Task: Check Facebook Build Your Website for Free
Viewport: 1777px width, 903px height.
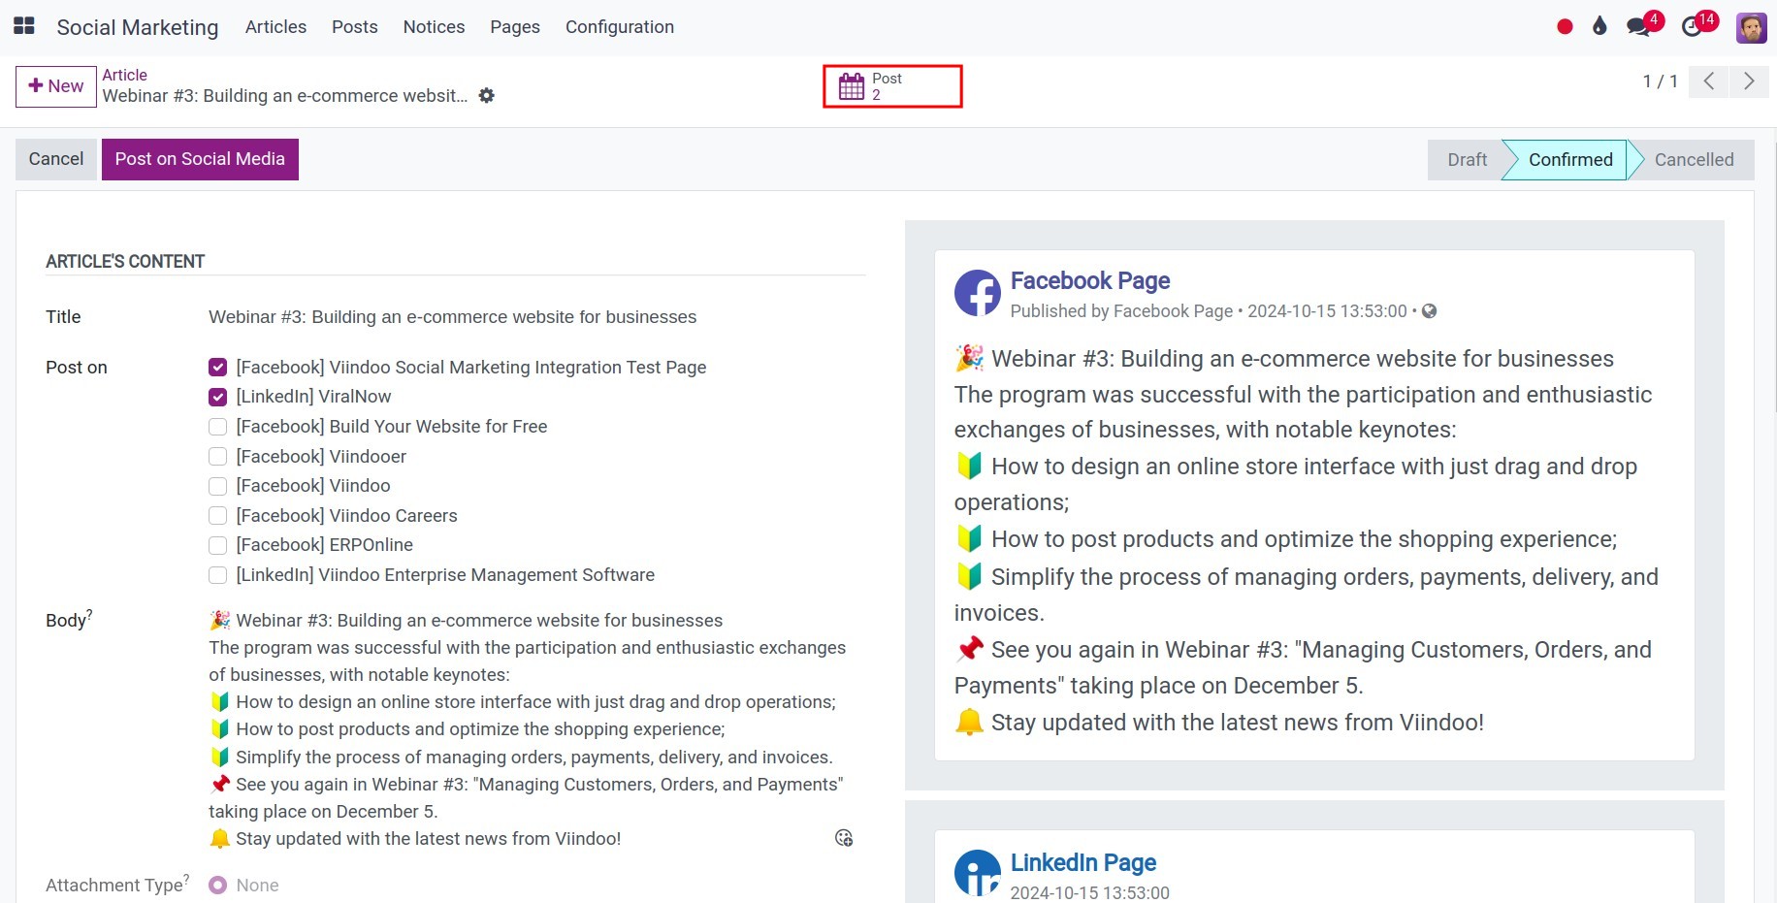Action: [x=218, y=427]
